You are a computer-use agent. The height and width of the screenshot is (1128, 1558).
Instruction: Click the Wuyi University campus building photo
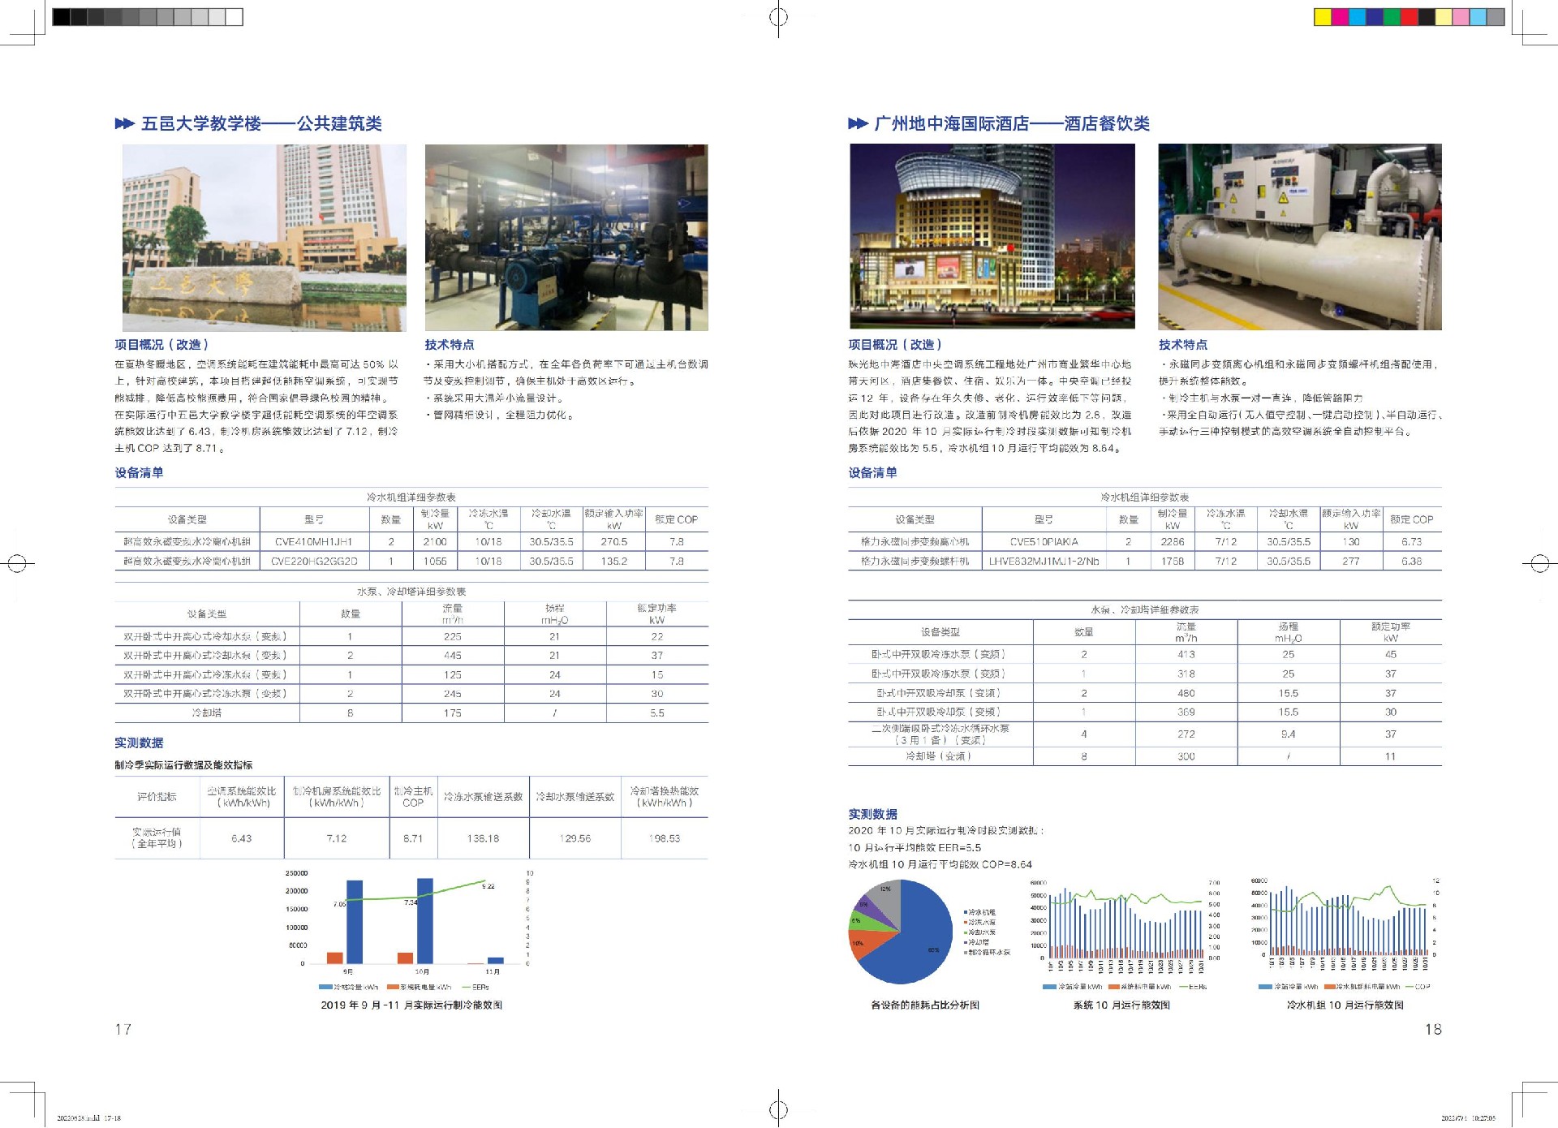264,237
